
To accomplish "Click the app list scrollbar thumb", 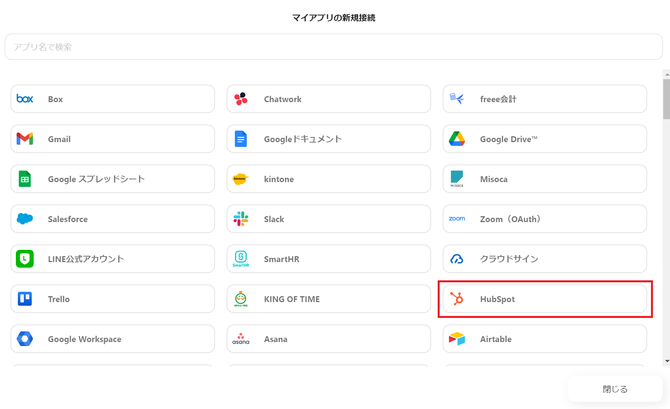I will [666, 99].
